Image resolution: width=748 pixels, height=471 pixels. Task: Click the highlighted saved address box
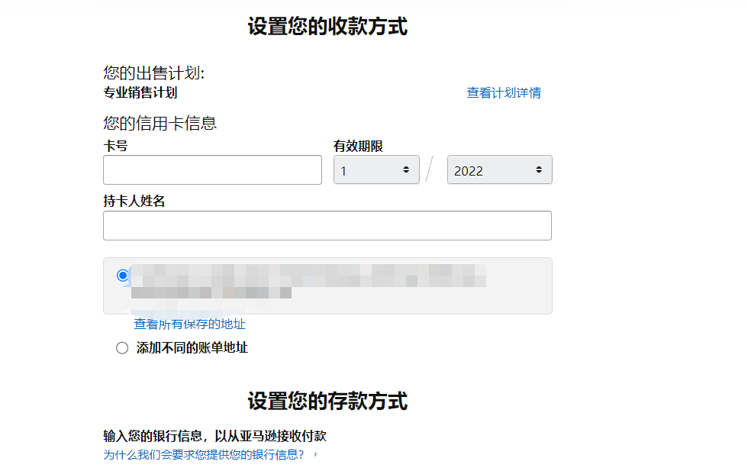[327, 286]
